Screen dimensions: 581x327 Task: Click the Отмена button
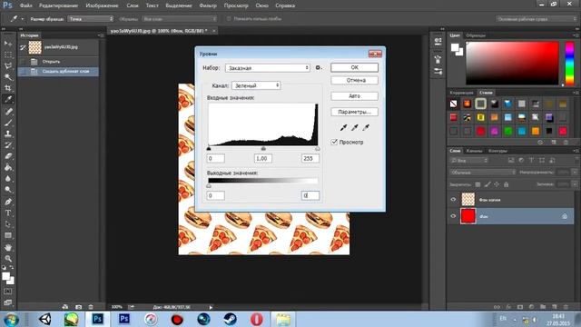click(x=354, y=80)
